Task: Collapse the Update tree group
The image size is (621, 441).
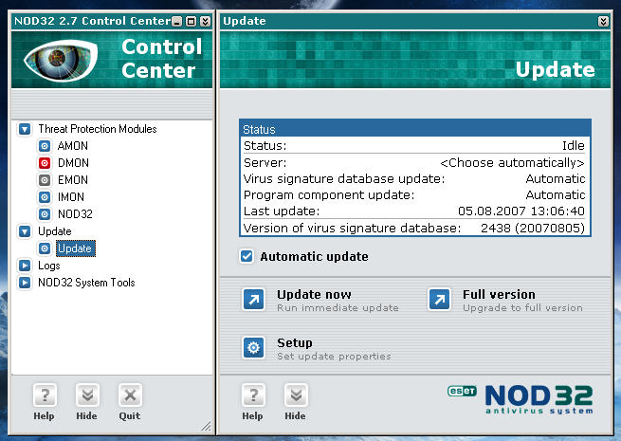Action: pos(25,231)
